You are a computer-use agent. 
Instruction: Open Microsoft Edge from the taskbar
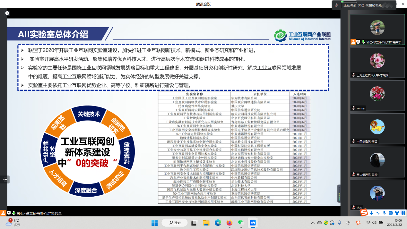[x=218, y=223]
